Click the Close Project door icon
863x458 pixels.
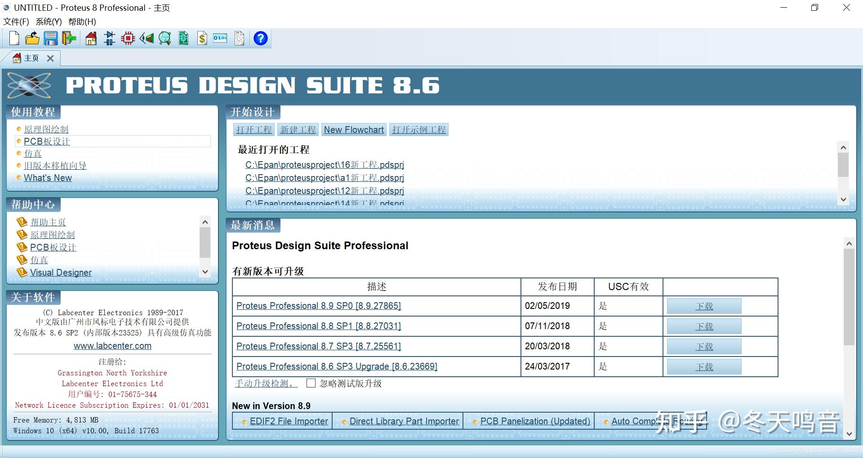pyautogui.click(x=69, y=39)
